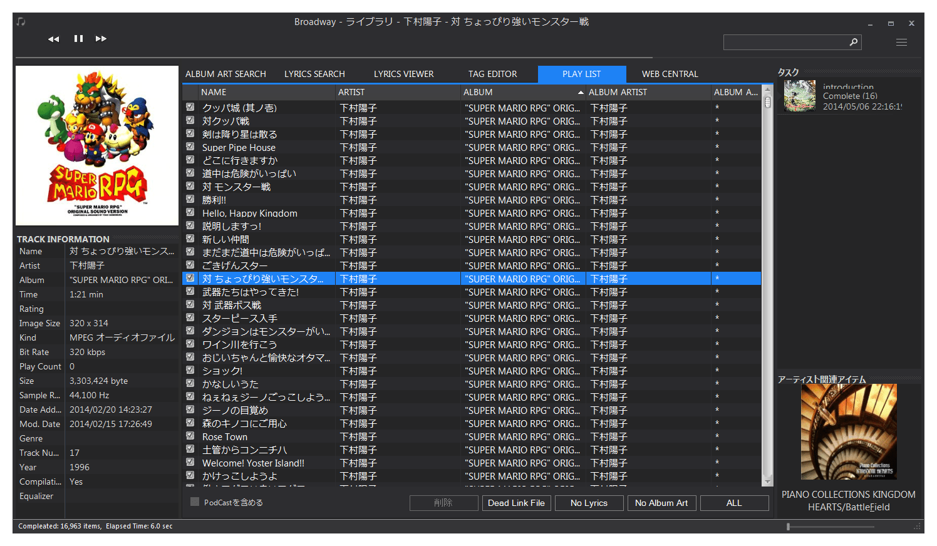The image size is (937, 546).
Task: Switch to the LYRICS SEARCH tab
Action: (x=314, y=74)
